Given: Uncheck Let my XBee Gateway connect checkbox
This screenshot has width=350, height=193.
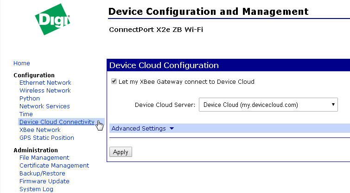Looking at the screenshot, I should pyautogui.click(x=114, y=81).
